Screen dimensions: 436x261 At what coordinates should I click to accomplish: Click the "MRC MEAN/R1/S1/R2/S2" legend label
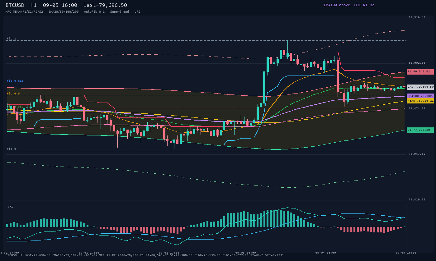pos(24,12)
